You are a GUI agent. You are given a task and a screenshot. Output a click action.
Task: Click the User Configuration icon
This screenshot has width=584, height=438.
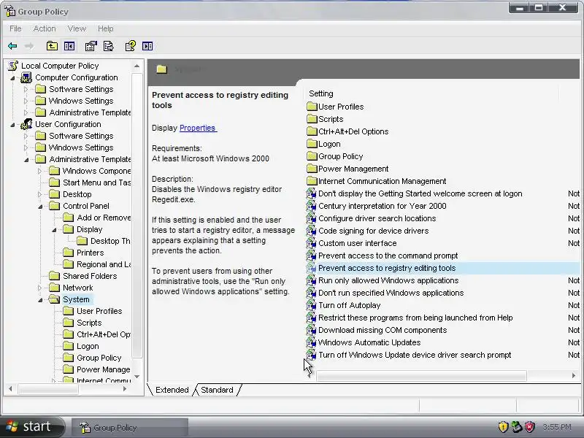pyautogui.click(x=26, y=124)
